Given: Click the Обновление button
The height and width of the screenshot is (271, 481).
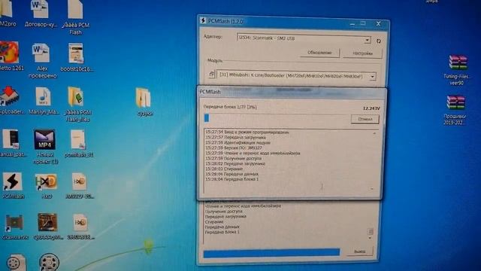Looking at the screenshot, I should pos(319,53).
